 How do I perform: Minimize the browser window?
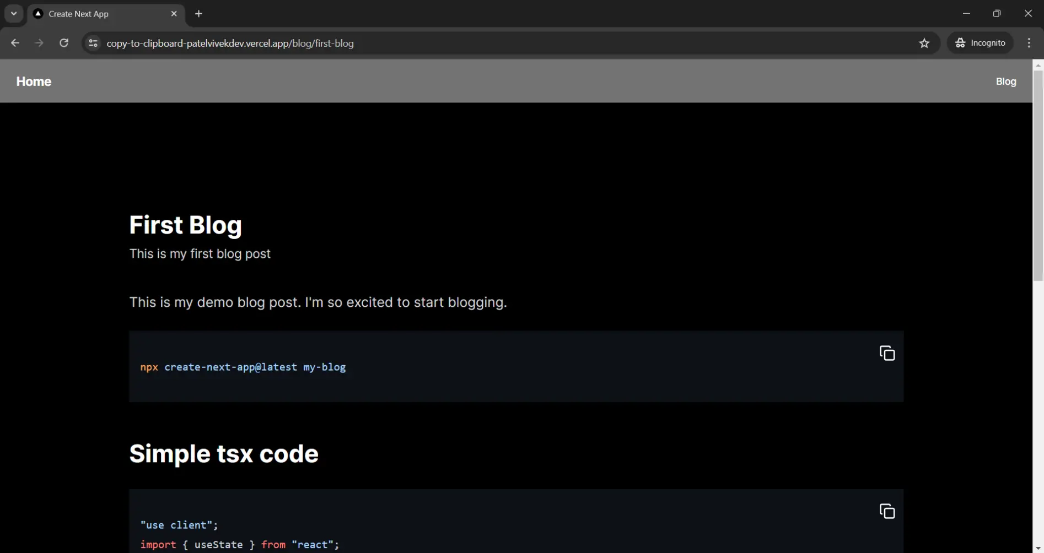[966, 14]
